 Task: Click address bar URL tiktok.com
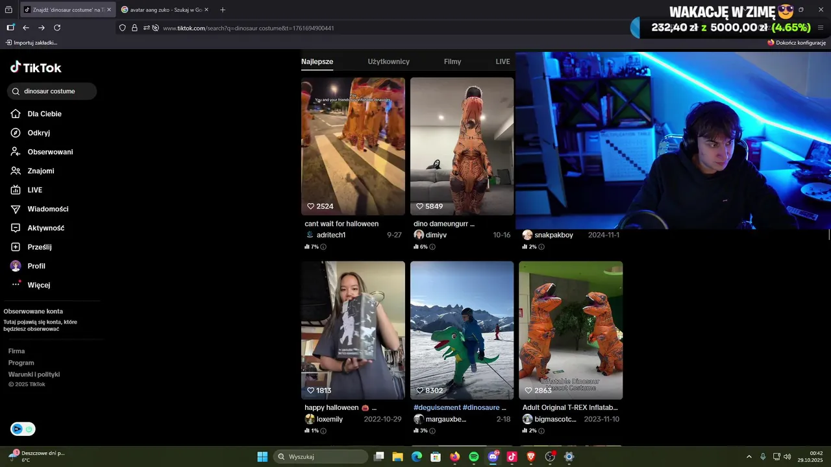249,28
